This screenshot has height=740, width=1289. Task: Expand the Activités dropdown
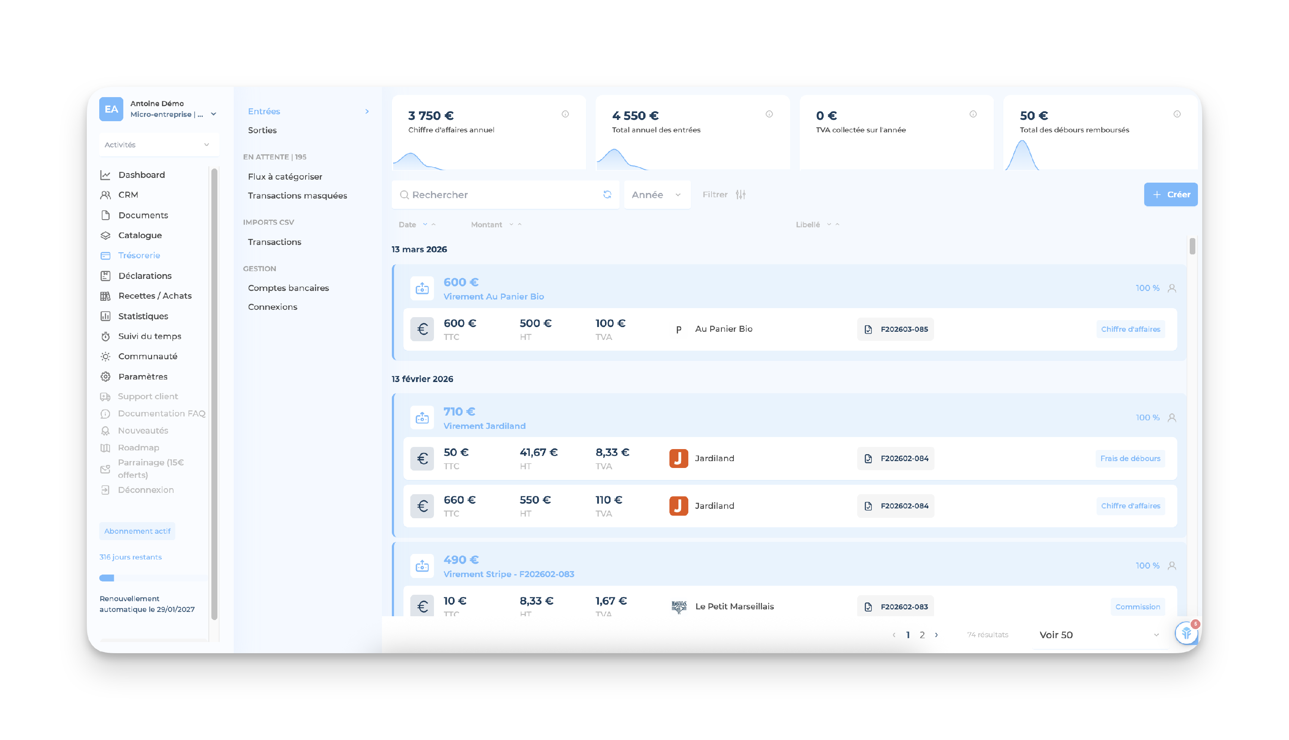(x=158, y=145)
